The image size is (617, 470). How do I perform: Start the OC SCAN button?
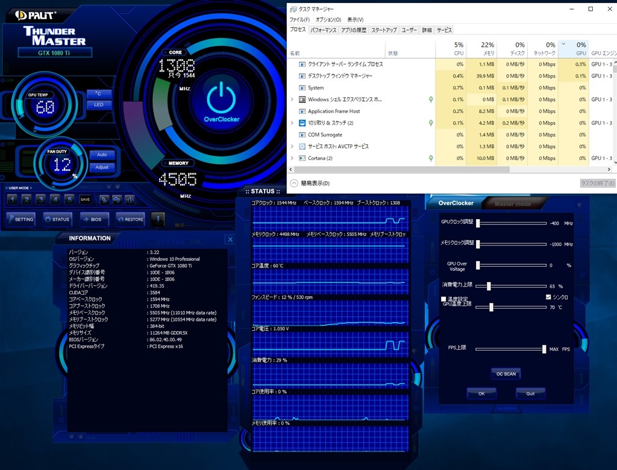pos(506,374)
